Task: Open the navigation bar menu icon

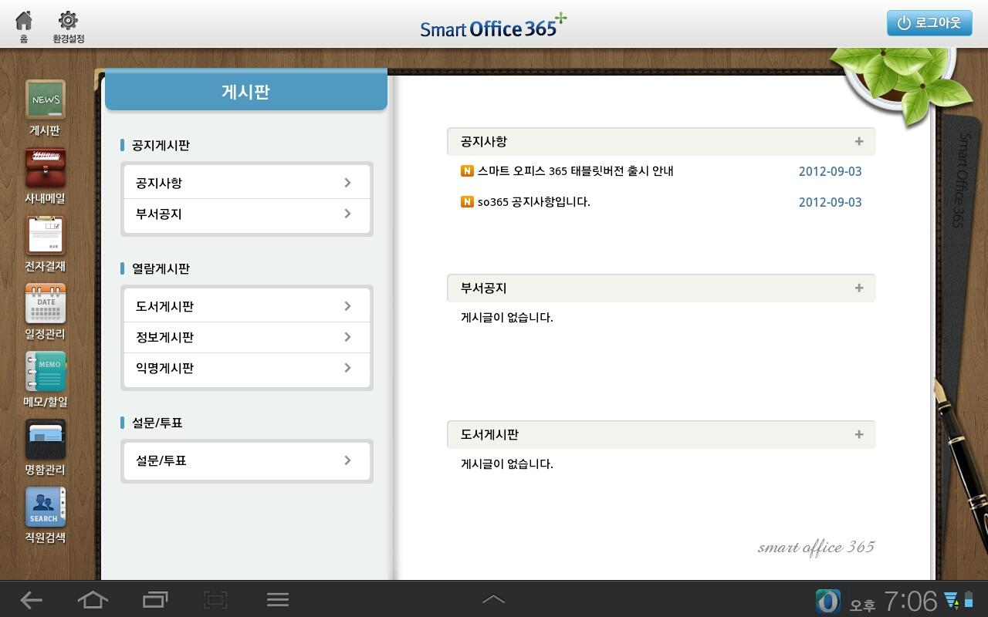Action: pos(278,599)
